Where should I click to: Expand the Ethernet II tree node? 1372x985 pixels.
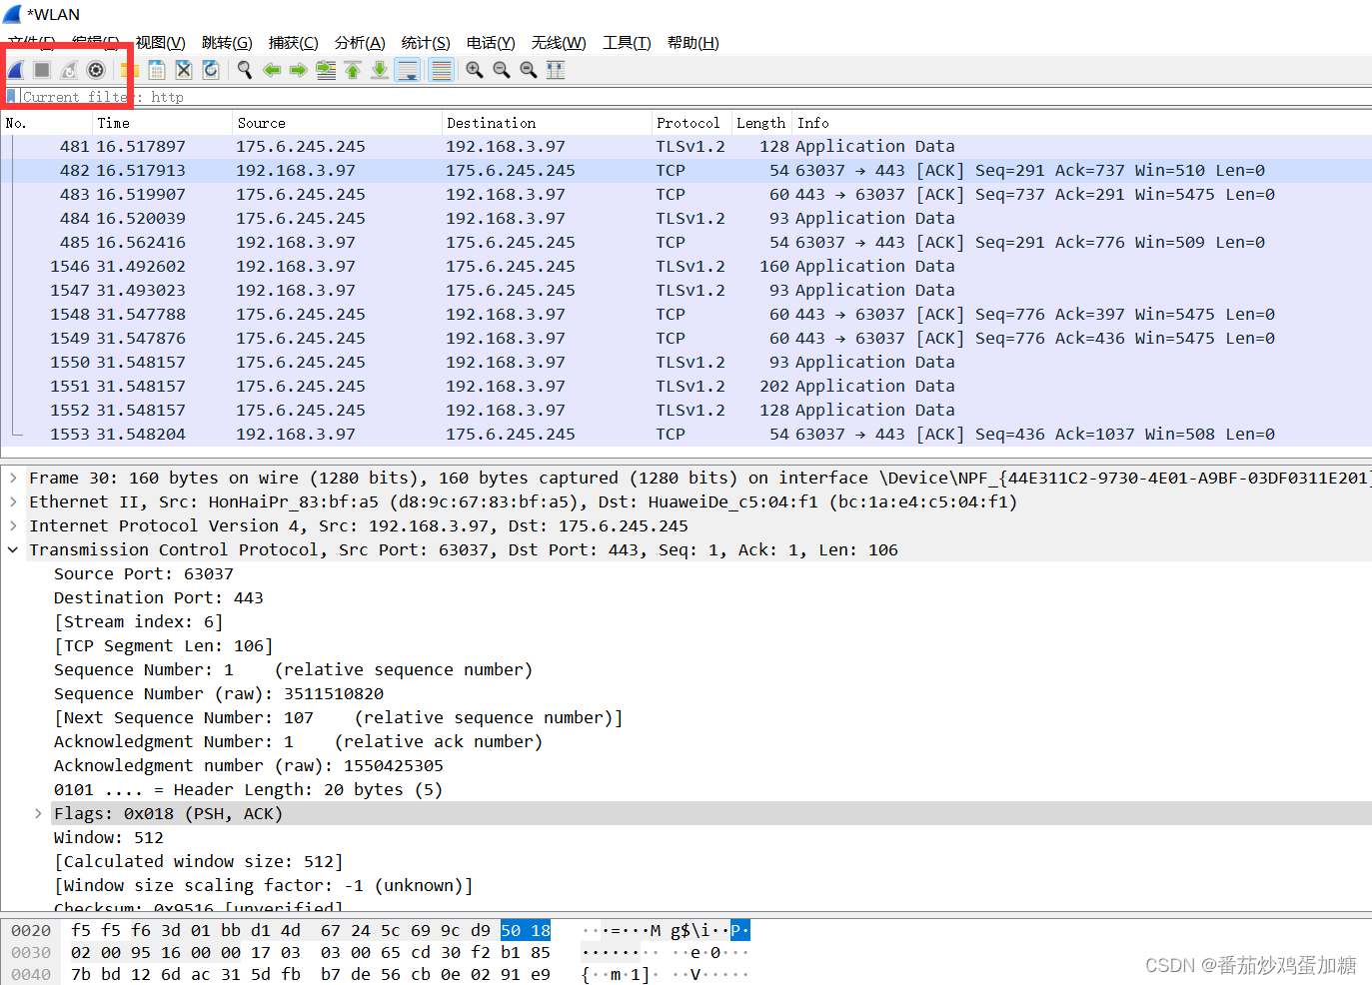(13, 501)
